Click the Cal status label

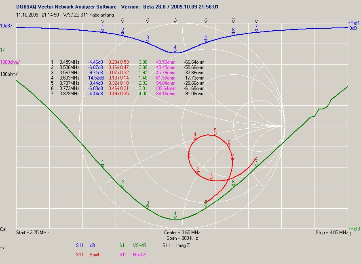(x=4, y=229)
